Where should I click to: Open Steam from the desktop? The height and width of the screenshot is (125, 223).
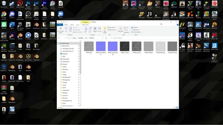[12, 5]
